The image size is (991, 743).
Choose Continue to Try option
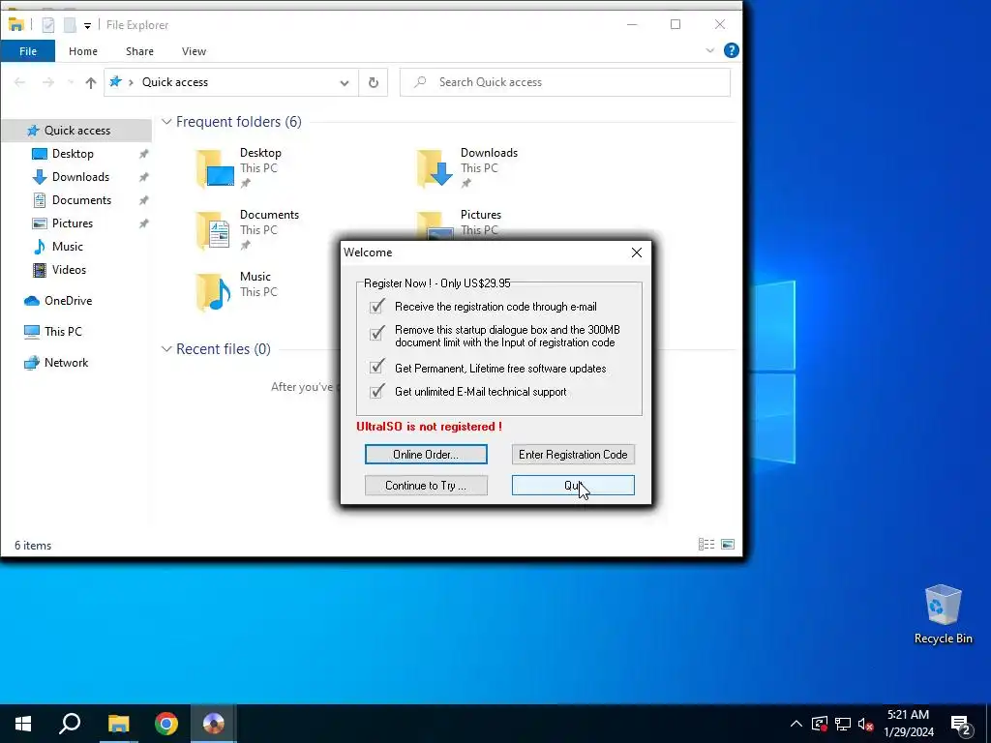click(426, 486)
